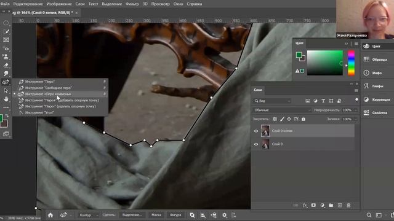Open the Свойства panel
Viewport: 394px width, 221px height.
[377, 113]
